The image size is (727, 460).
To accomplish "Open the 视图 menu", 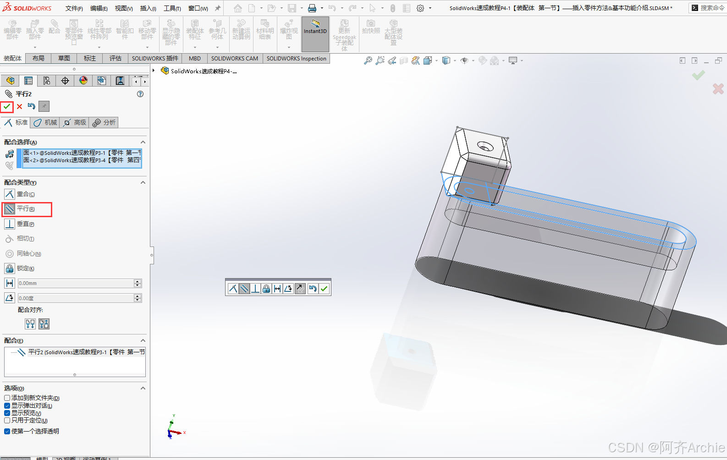I will [124, 8].
